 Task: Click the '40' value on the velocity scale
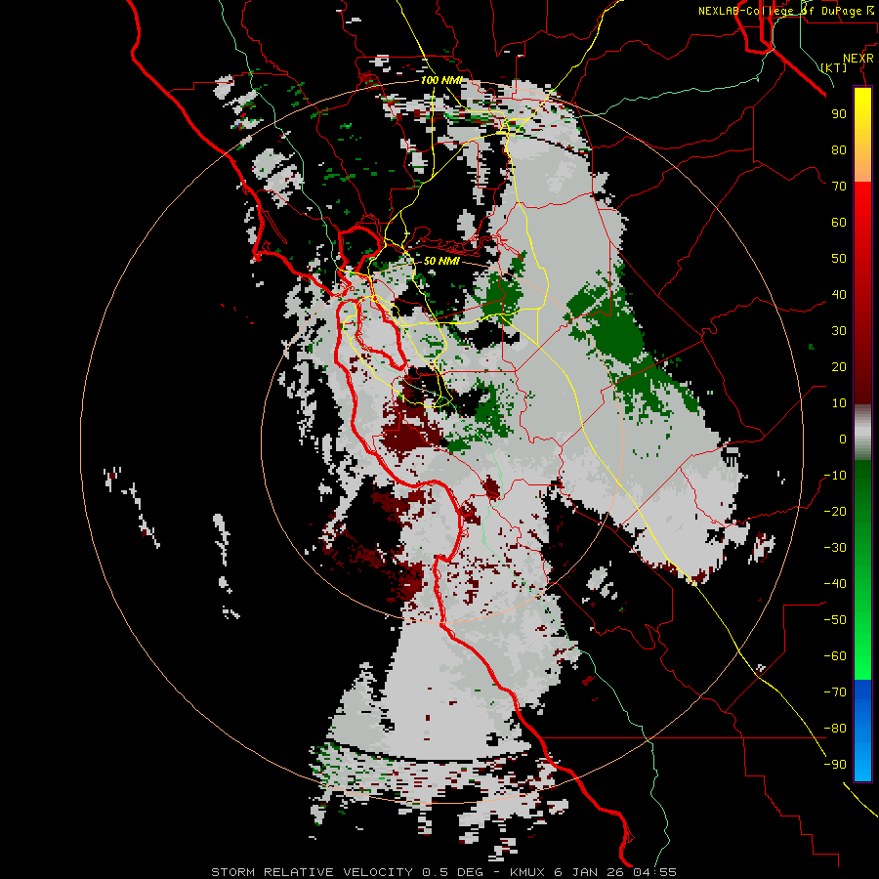click(x=839, y=294)
